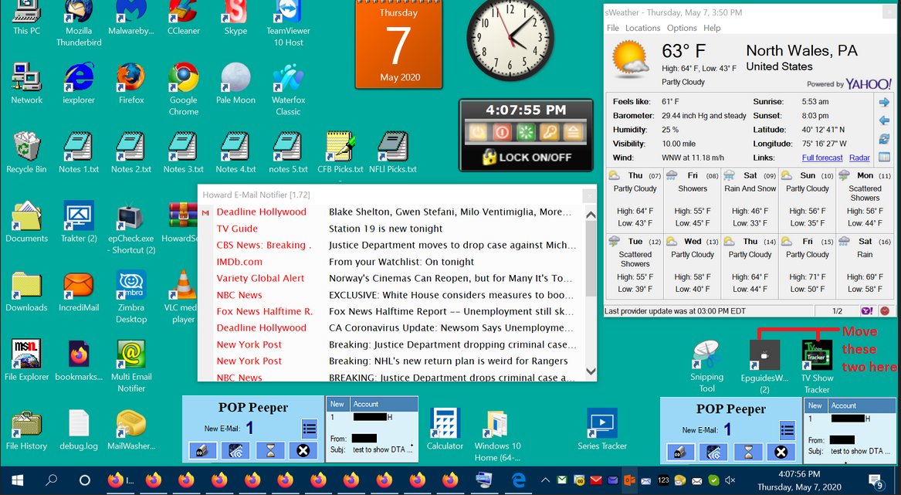Open the Network desktop icon
Image resolution: width=901 pixels, height=495 pixels.
click(26, 78)
